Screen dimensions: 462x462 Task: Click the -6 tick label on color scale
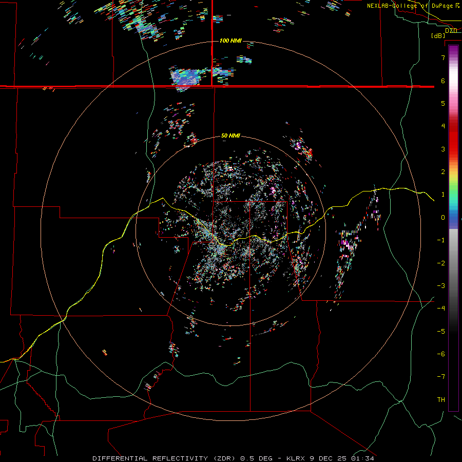441,354
